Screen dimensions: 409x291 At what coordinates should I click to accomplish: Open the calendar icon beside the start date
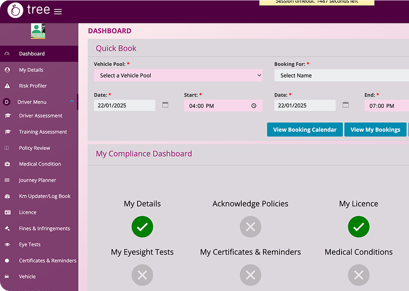point(165,105)
